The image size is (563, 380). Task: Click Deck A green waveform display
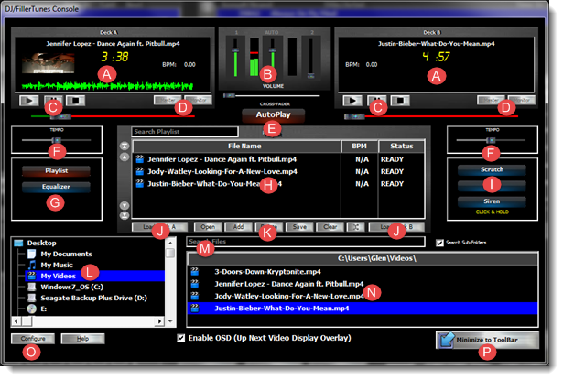click(107, 86)
